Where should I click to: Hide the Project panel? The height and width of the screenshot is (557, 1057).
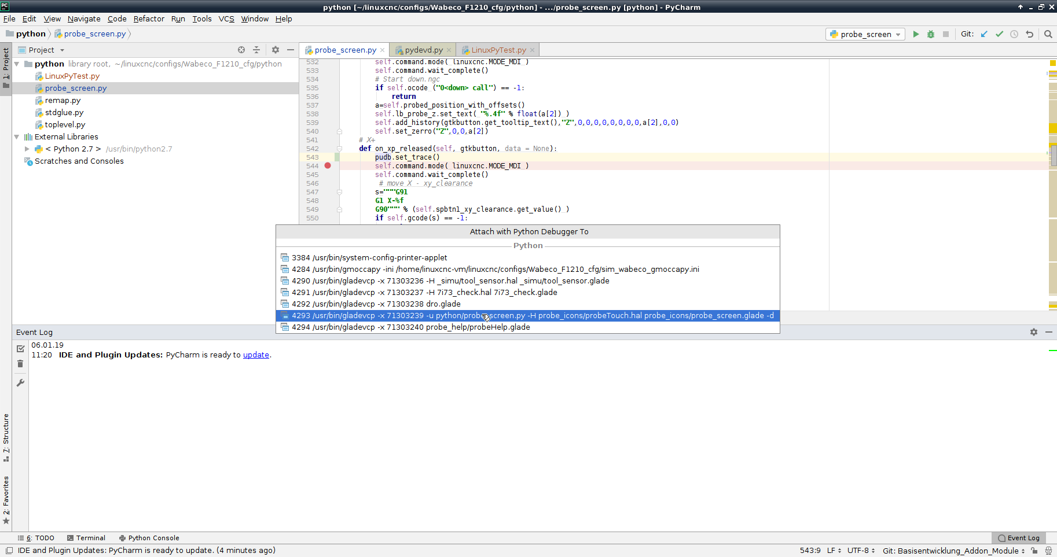tap(291, 50)
